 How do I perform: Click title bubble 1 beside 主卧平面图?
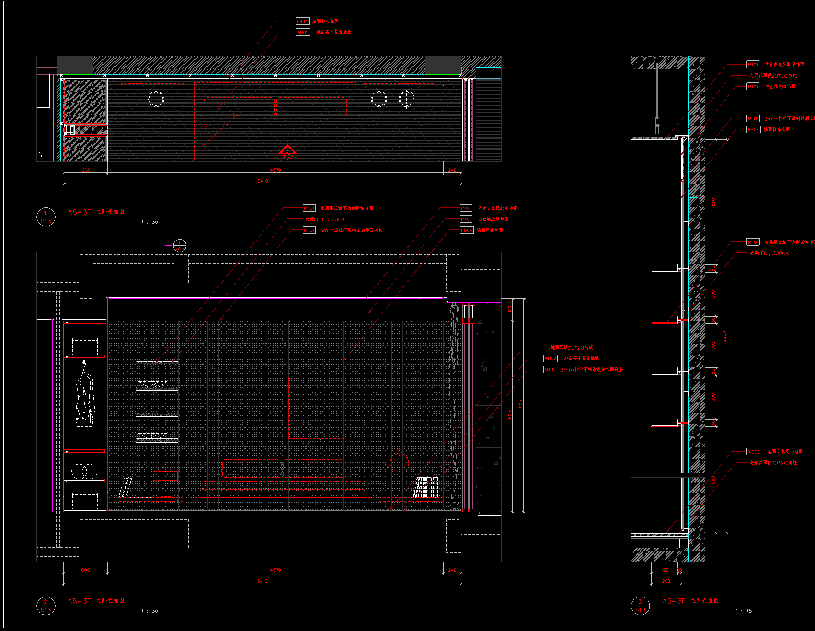tap(46, 217)
